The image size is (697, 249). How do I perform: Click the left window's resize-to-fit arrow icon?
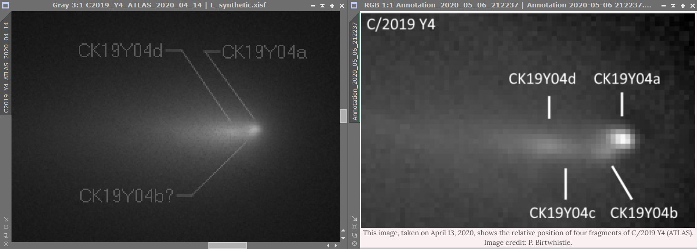click(6, 219)
